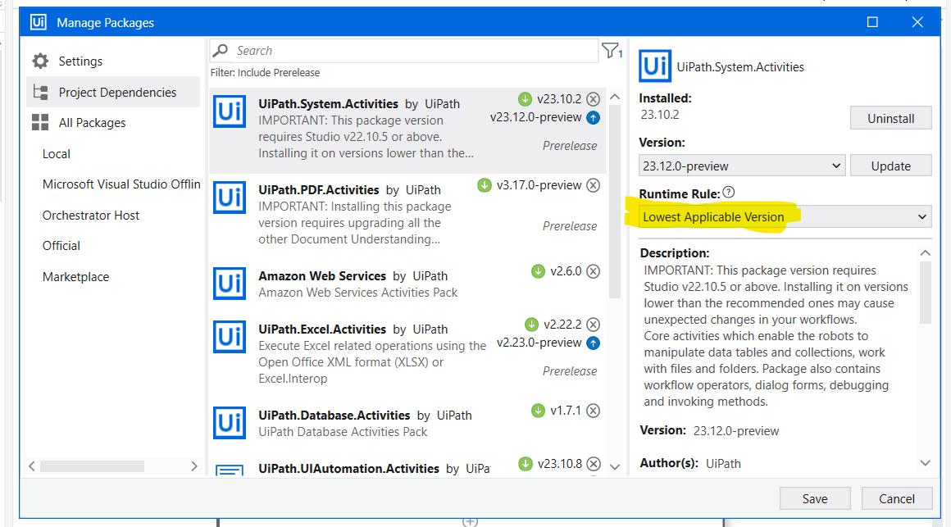Viewport: 951px width, 527px height.
Task: Click the Cancel button
Action: click(x=896, y=498)
